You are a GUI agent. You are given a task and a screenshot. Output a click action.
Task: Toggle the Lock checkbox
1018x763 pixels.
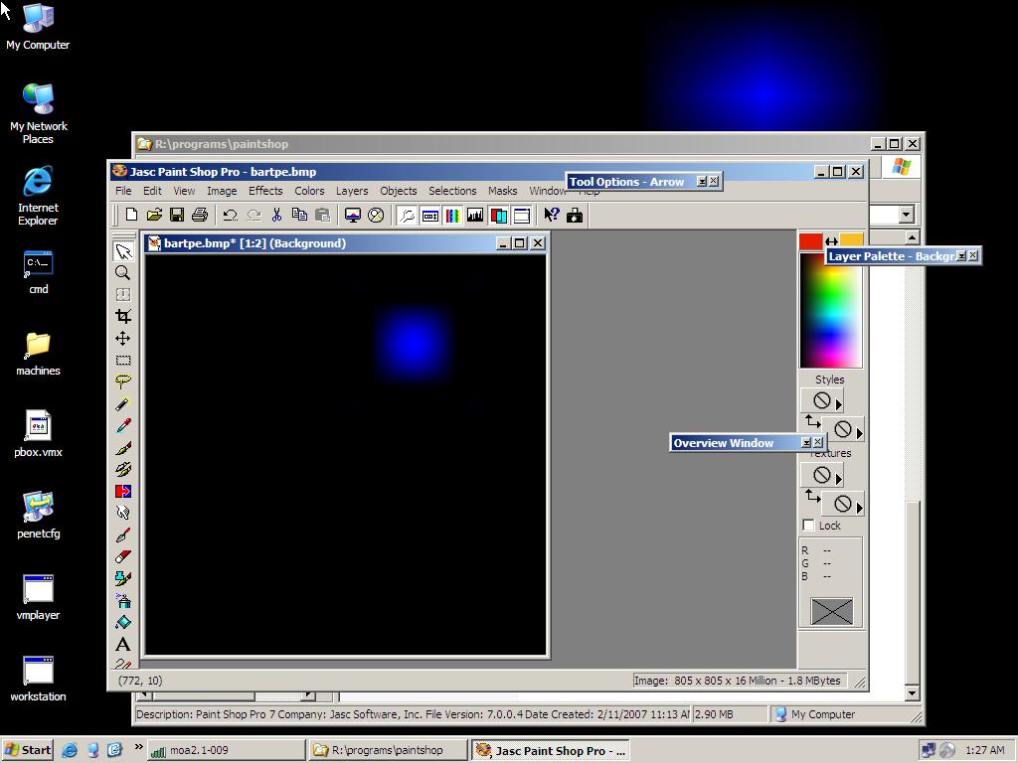[x=808, y=526]
